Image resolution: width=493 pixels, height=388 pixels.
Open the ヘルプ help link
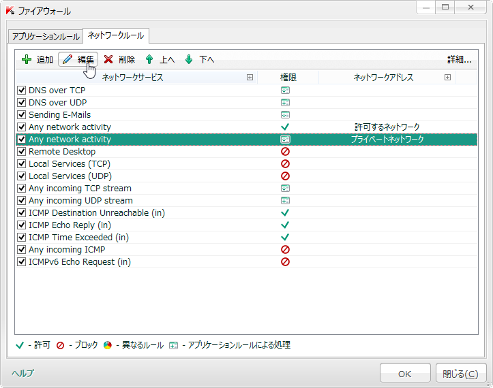pos(22,373)
